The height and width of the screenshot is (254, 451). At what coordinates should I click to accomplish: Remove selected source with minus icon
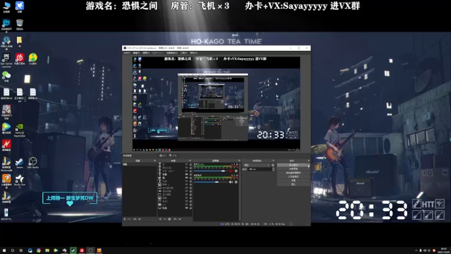pyautogui.click(x=165, y=219)
